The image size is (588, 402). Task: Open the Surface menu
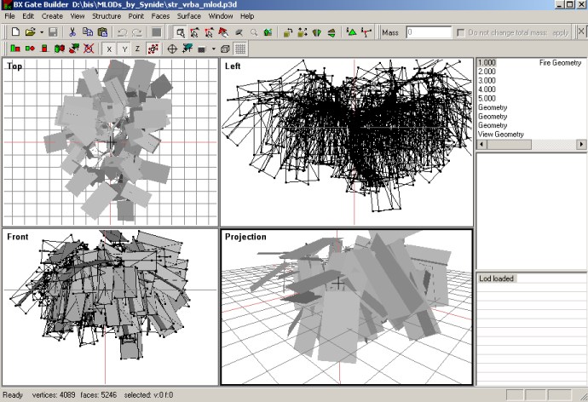[x=188, y=16]
